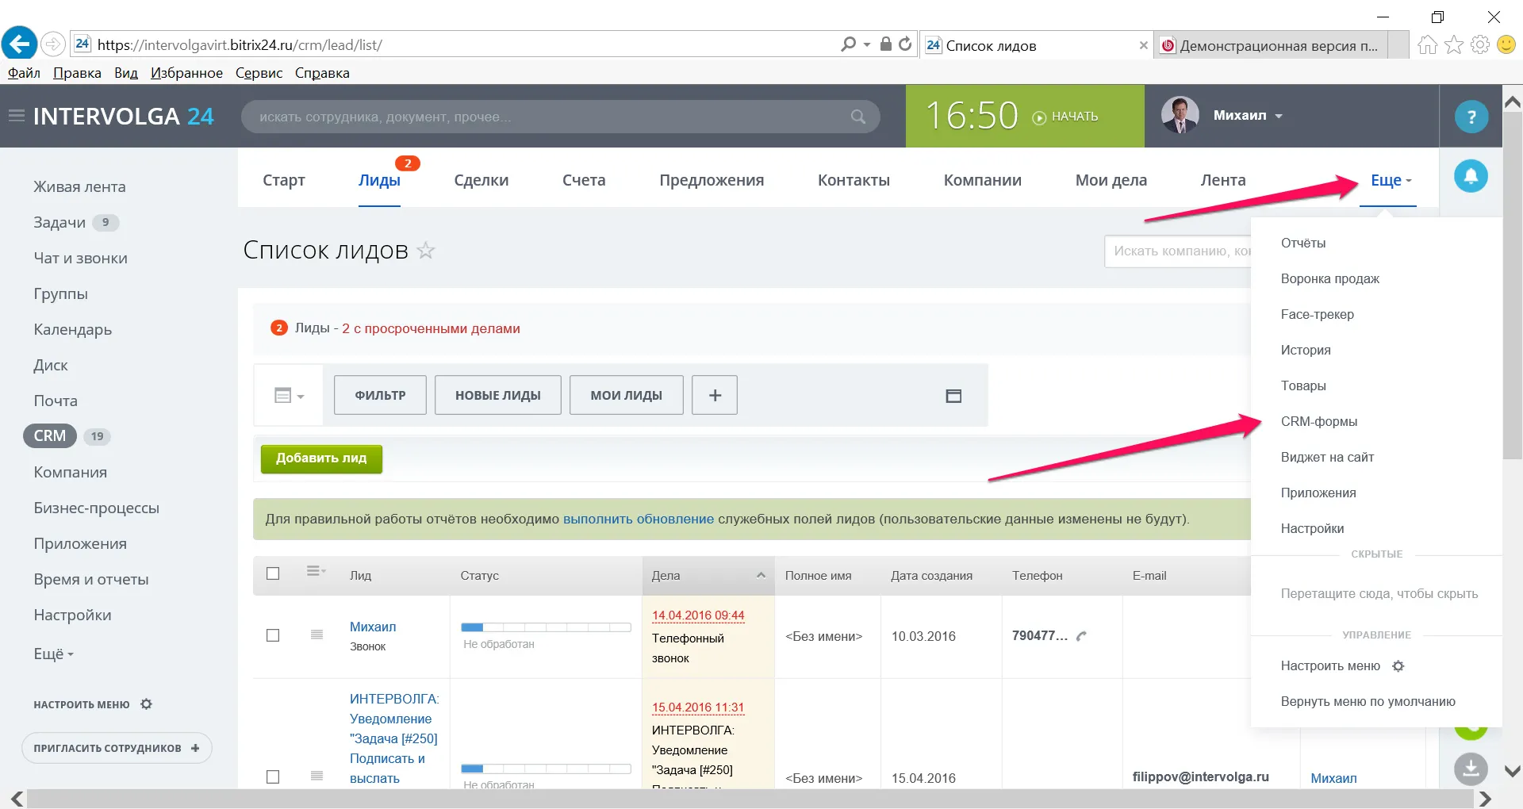Click the gear icon next to Настроить меню
Screen dimensions: 1523x809
click(1398, 666)
